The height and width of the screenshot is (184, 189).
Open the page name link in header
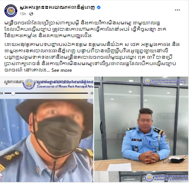pos(57,8)
